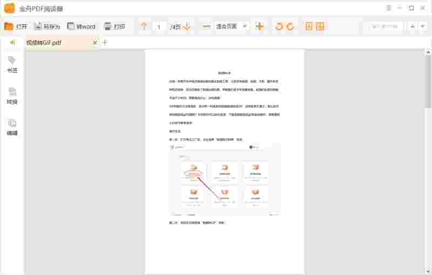Convert document with 转word button
This screenshot has height=275, width=432.
(x=82, y=26)
